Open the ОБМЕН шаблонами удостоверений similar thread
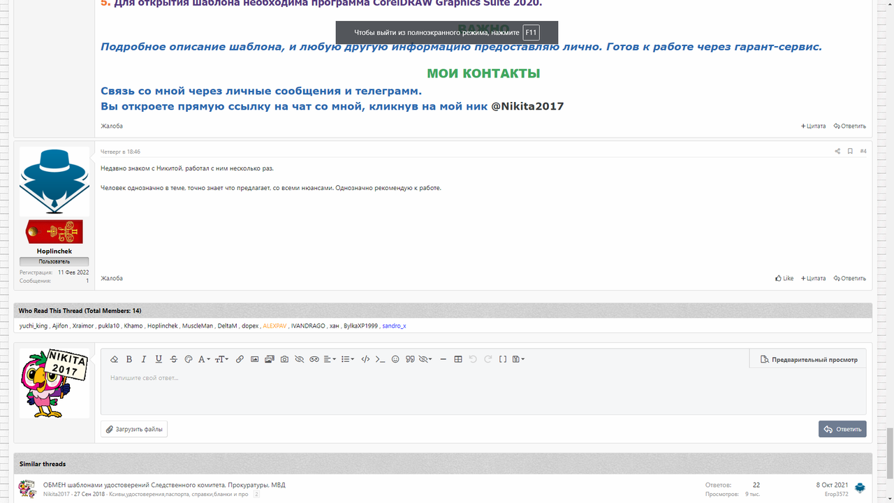This screenshot has width=894, height=503. [164, 485]
